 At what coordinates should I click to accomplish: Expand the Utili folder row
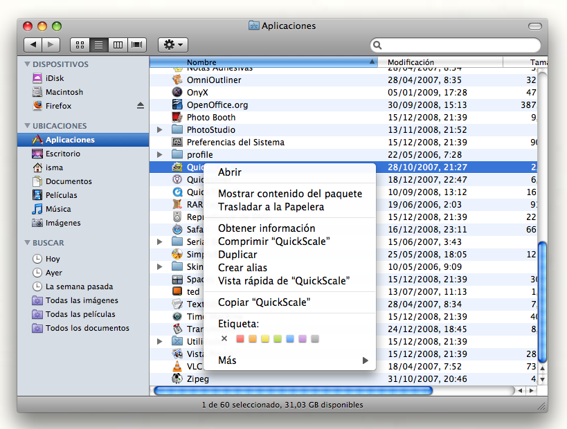pyautogui.click(x=159, y=341)
